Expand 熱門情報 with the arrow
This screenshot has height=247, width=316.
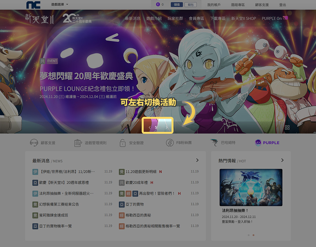(282, 160)
